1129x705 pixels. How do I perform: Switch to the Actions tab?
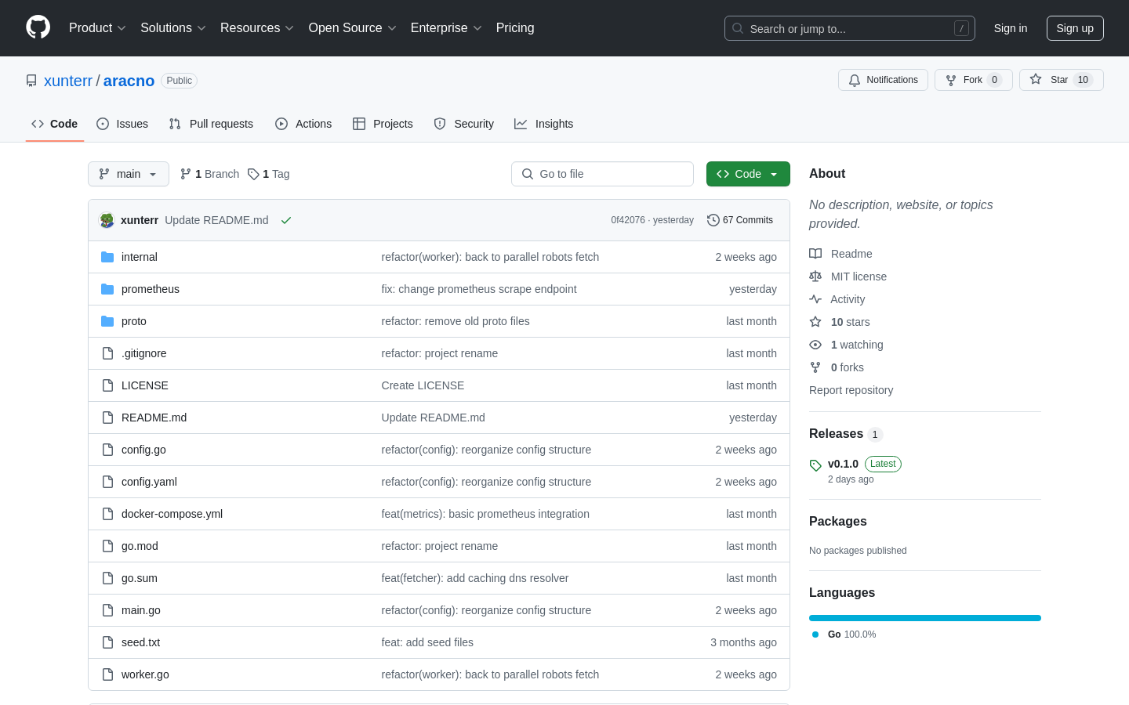point(303,124)
